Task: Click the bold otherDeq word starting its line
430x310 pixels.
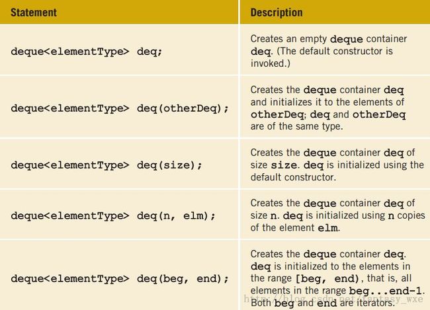Action: (x=277, y=114)
